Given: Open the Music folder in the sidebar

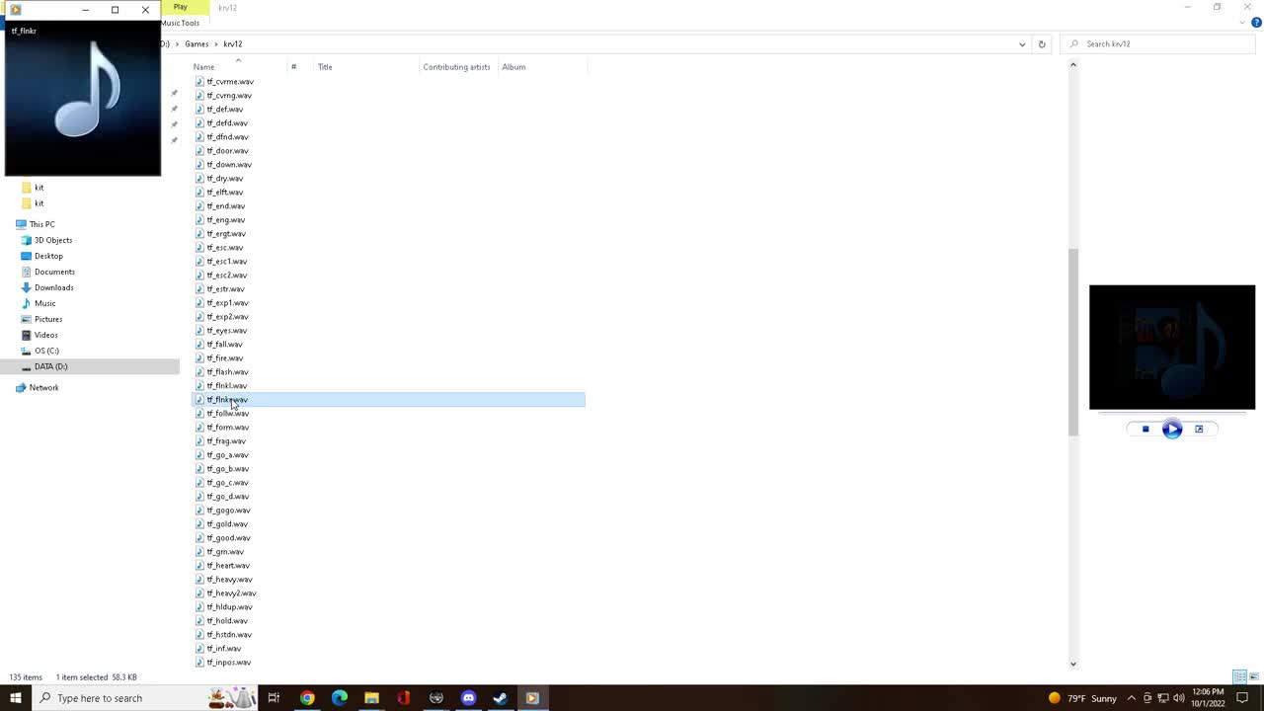Looking at the screenshot, I should pos(45,303).
